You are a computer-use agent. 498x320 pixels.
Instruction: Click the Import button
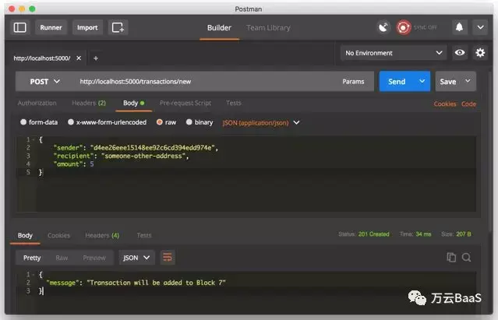pyautogui.click(x=87, y=27)
